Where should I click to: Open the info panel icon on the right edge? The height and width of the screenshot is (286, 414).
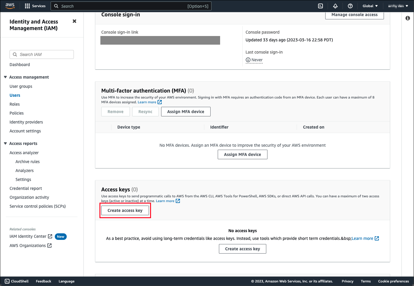[x=408, y=18]
